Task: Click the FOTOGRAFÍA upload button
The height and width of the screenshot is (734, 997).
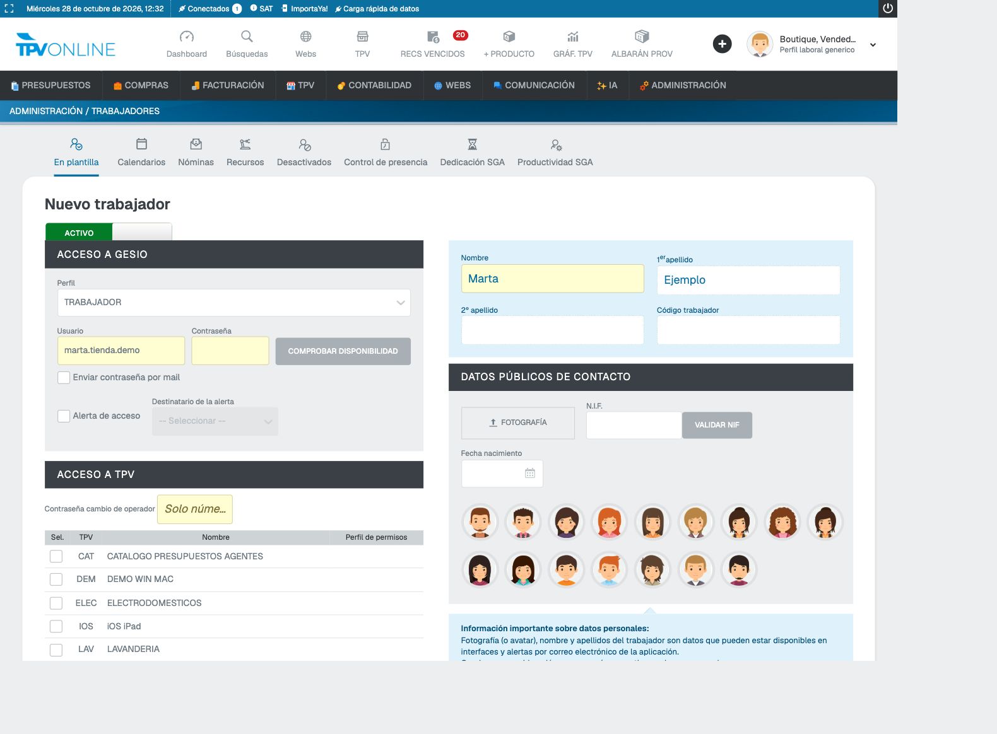Action: 518,422
